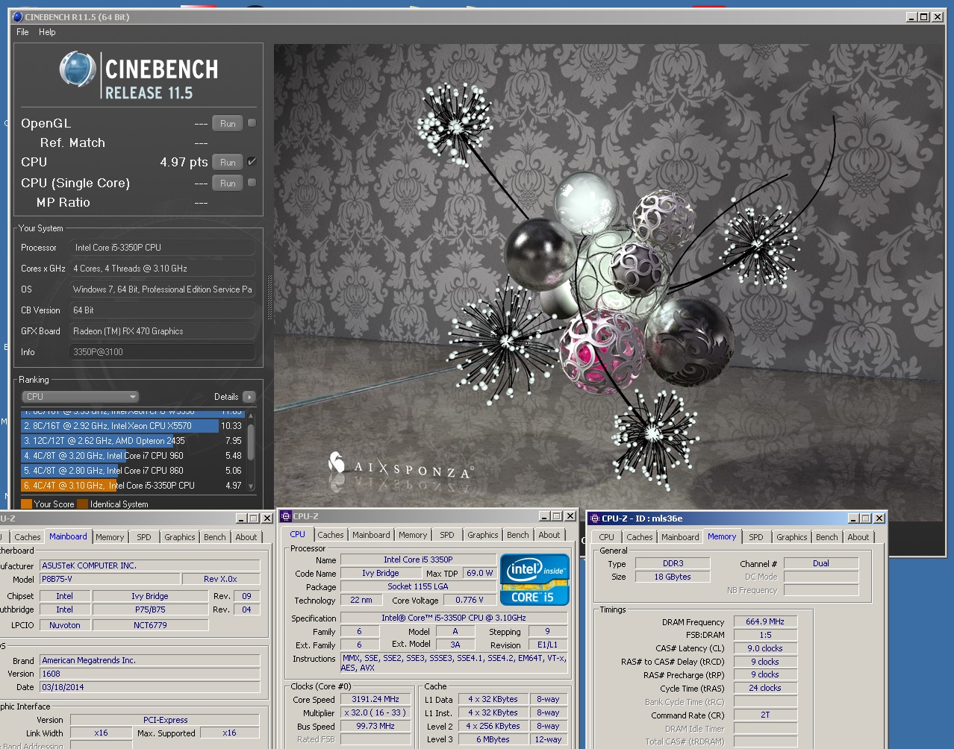Image resolution: width=954 pixels, height=749 pixels.
Task: Click the P8B75-V model field
Action: point(110,579)
